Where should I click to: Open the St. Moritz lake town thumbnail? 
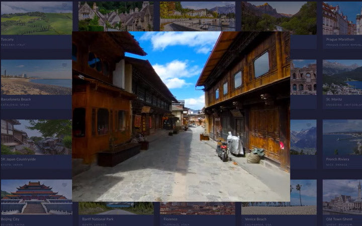342,77
